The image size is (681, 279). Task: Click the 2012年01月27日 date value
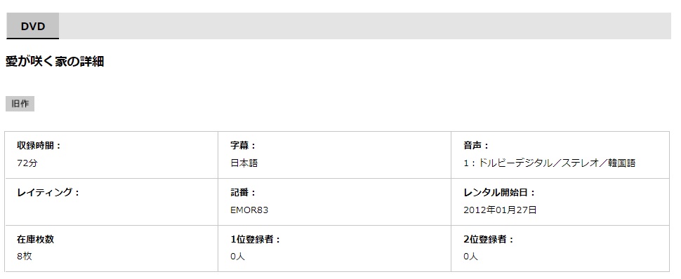click(500, 210)
